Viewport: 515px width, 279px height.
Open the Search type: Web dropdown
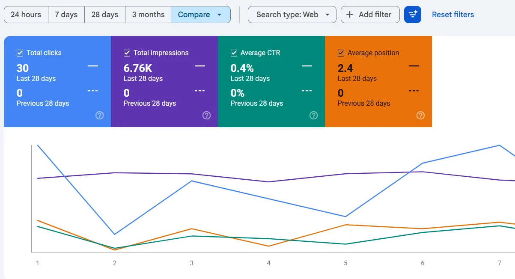coord(292,15)
